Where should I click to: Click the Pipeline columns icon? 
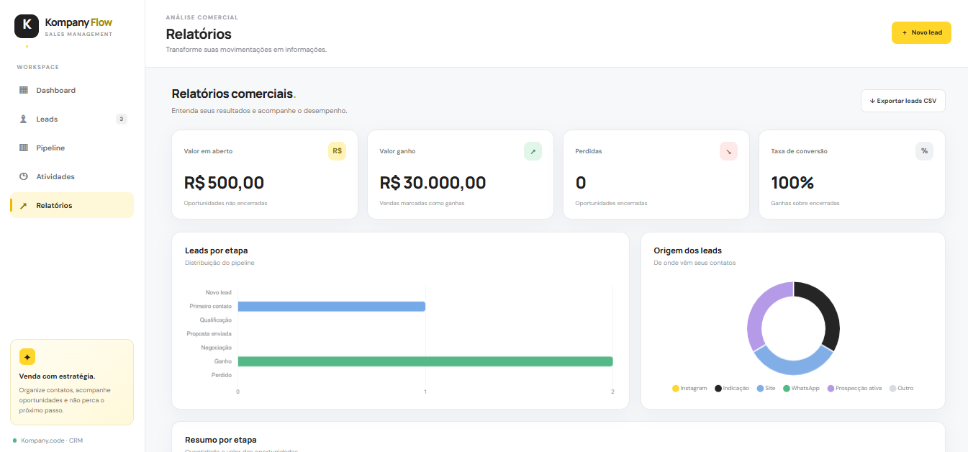coord(23,148)
